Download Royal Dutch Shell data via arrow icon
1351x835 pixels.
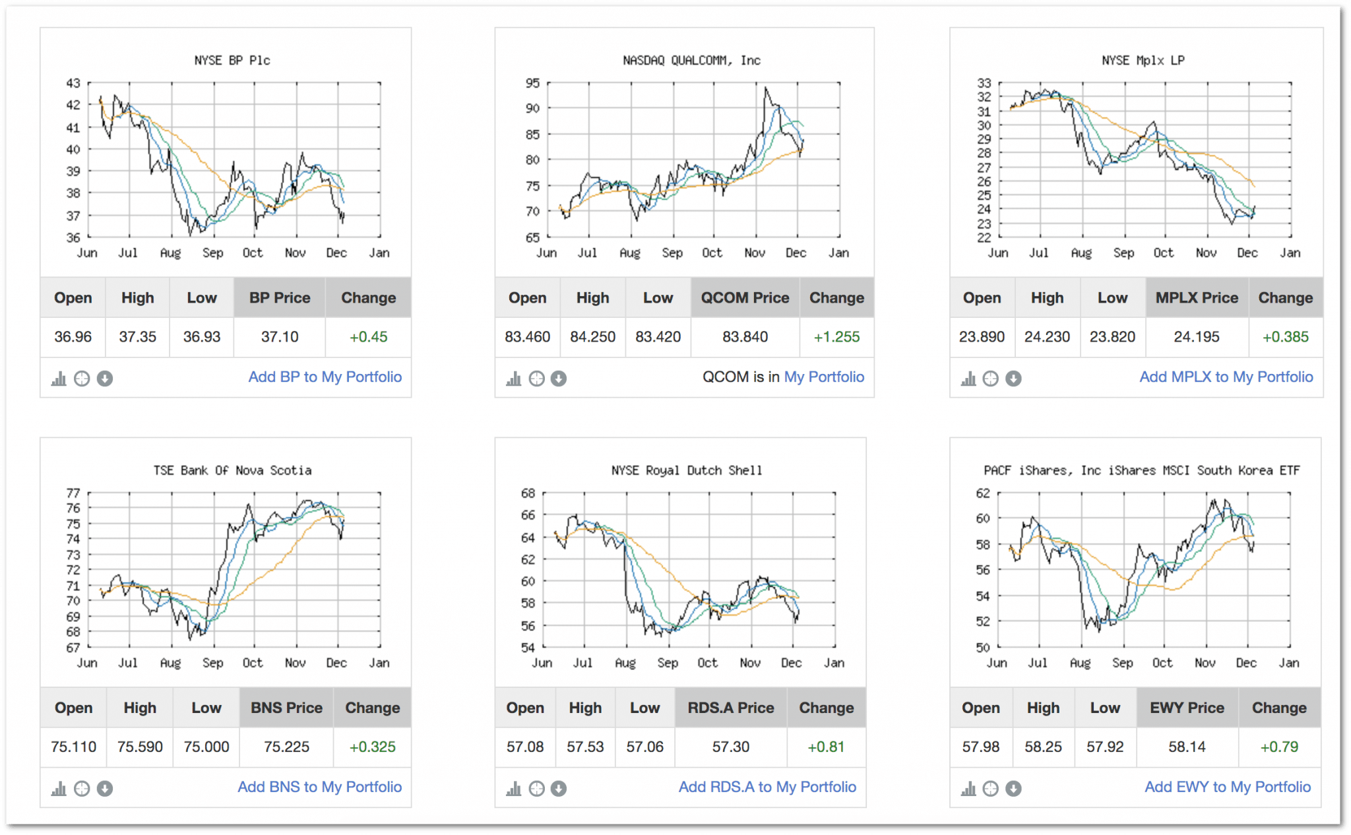coord(558,788)
